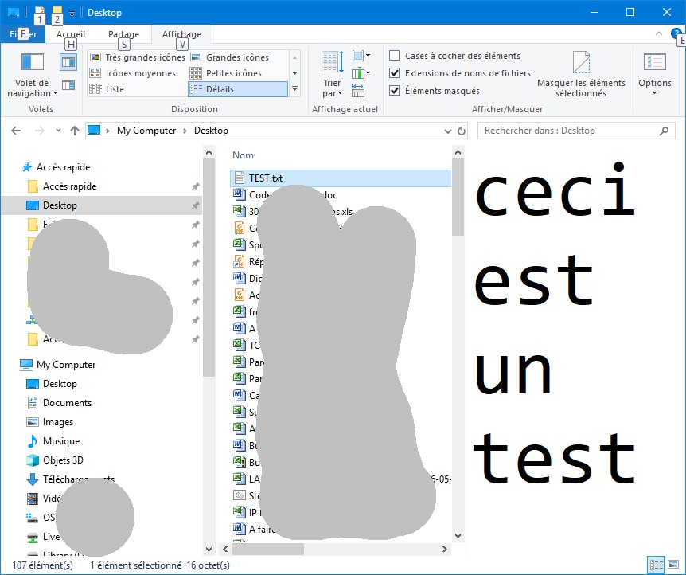Open the Volet de navigation dropdown
686x575 pixels.
(x=32, y=75)
